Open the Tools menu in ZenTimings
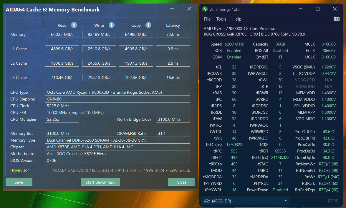 221,19
